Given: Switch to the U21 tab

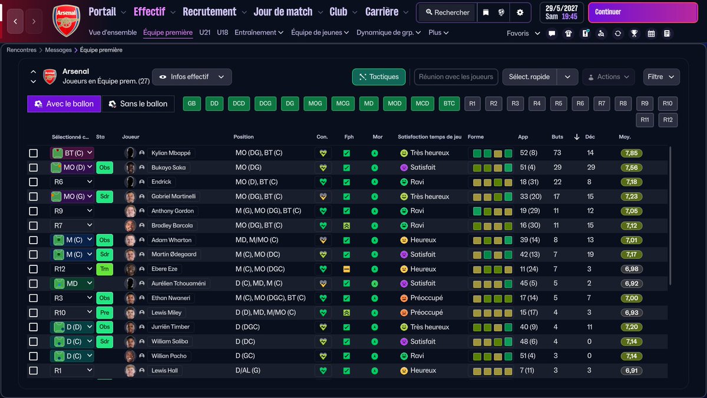Looking at the screenshot, I should 204,32.
